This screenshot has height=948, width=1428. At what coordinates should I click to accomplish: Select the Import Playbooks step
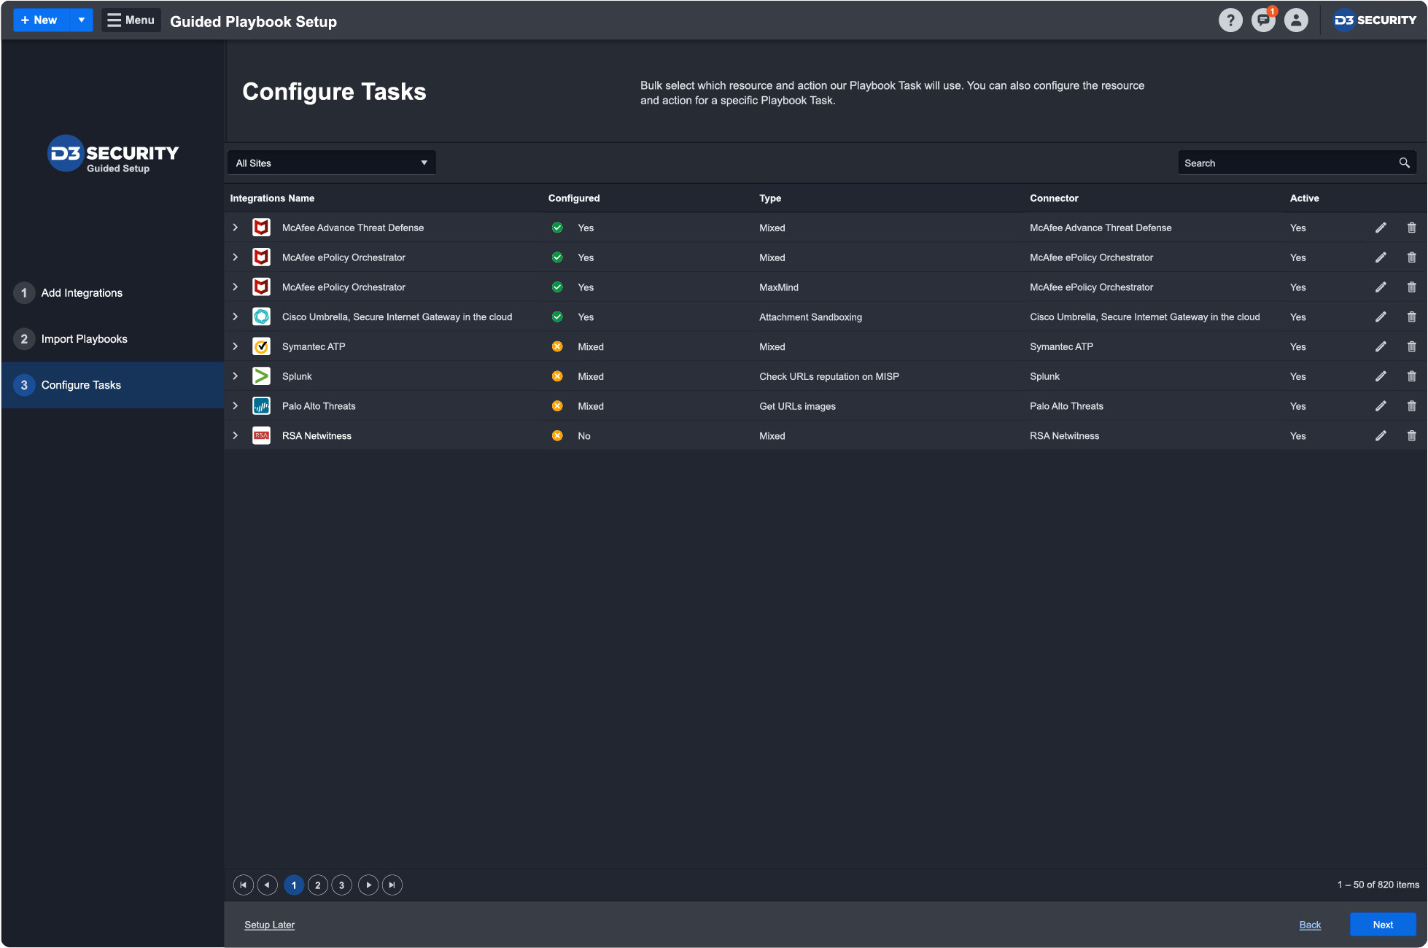(84, 339)
